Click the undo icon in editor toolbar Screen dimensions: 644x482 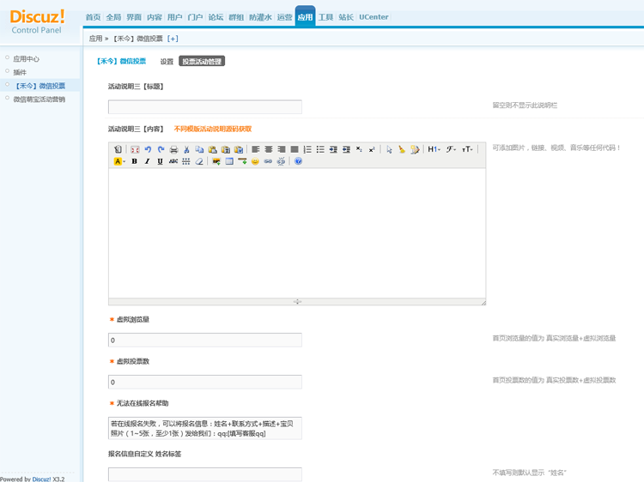point(148,149)
